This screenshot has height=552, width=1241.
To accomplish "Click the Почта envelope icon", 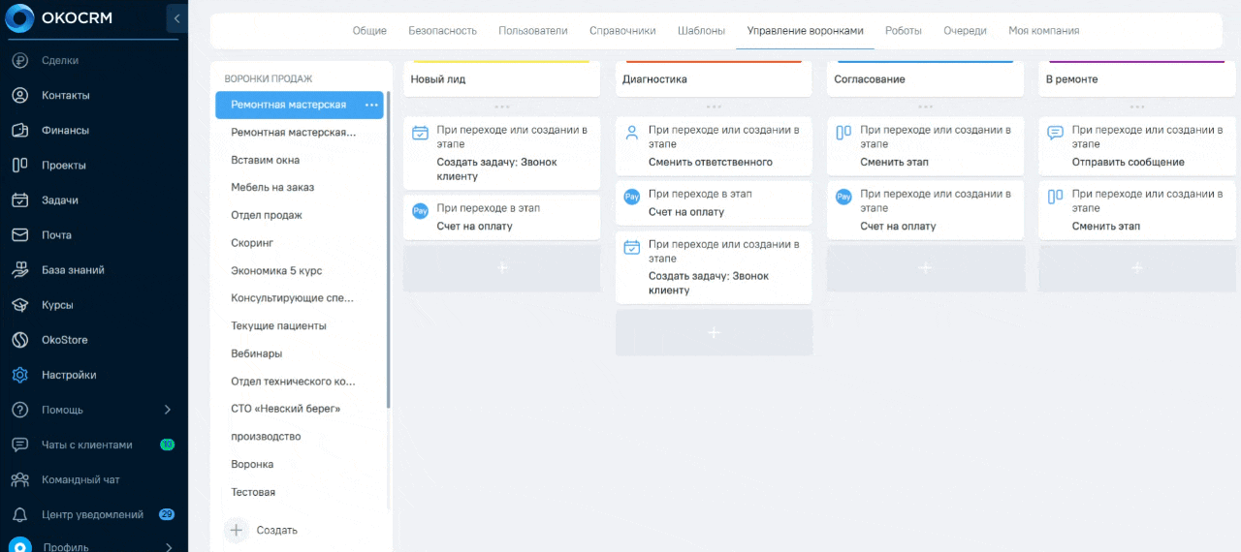I will click(x=19, y=235).
